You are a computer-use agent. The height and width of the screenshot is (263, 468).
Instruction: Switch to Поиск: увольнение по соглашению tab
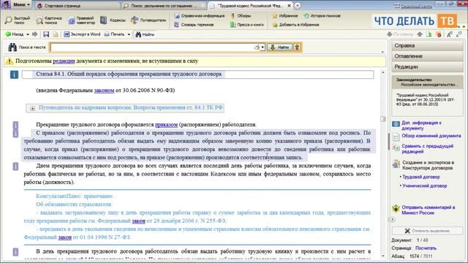(164, 5)
